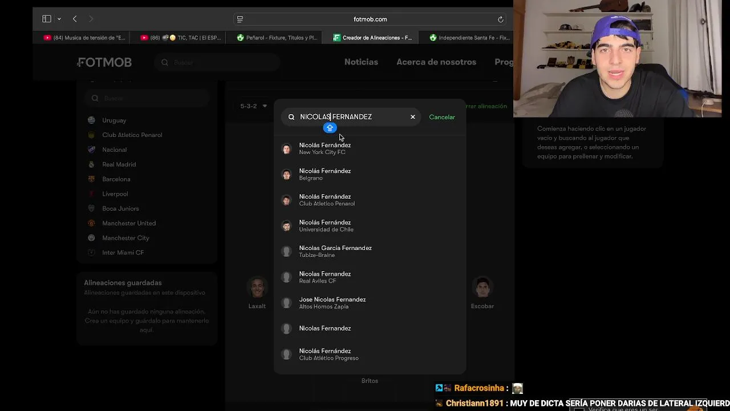Select Nicolas Garcia Fernandez of Tubize-Braine
The image size is (730, 411).
click(370, 251)
